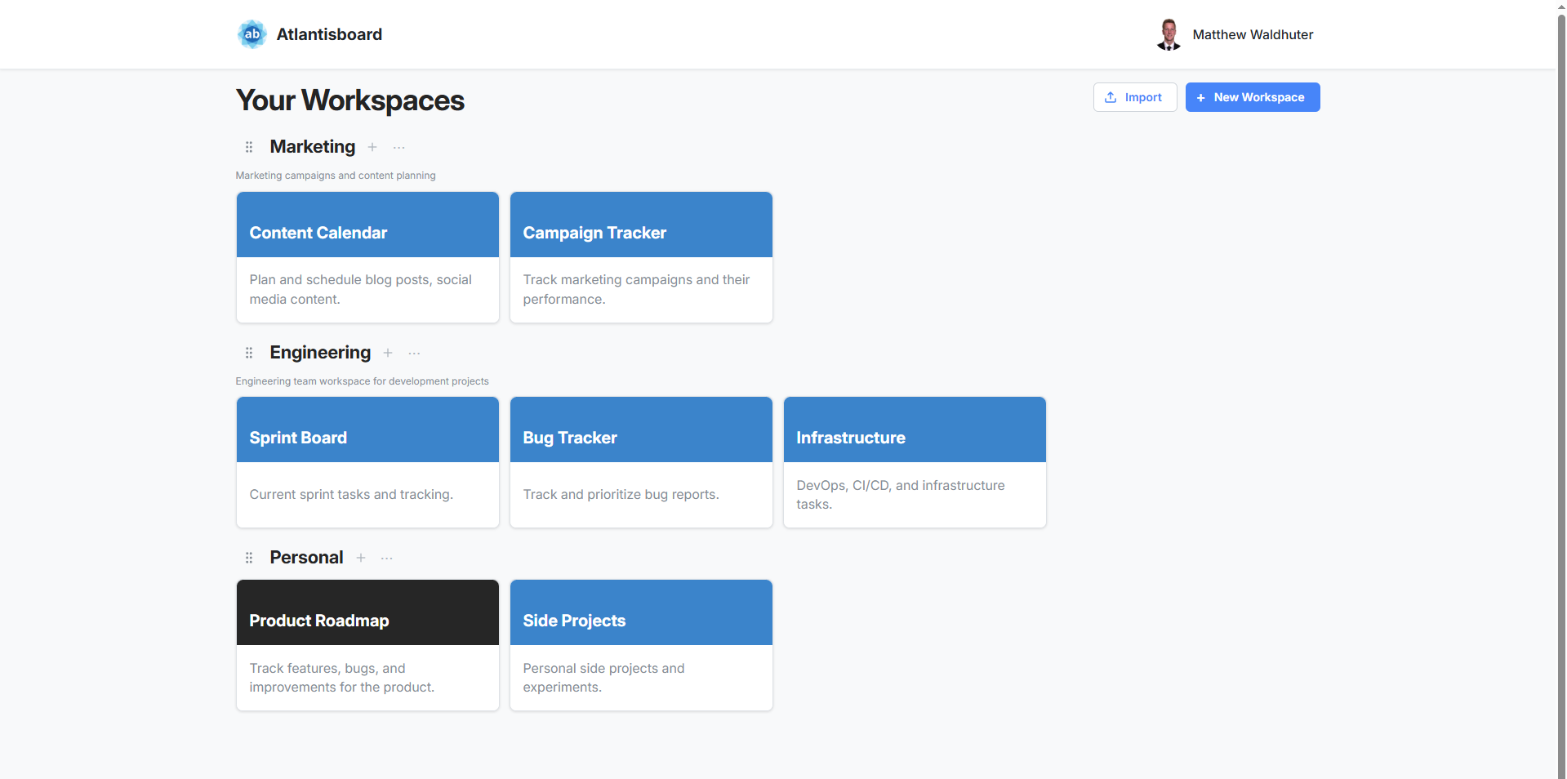
Task: Click the Atlantisboard title text
Action: click(329, 34)
